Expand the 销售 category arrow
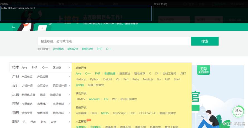Viewport: 248px width, 128px height. pyautogui.click(x=69, y=113)
